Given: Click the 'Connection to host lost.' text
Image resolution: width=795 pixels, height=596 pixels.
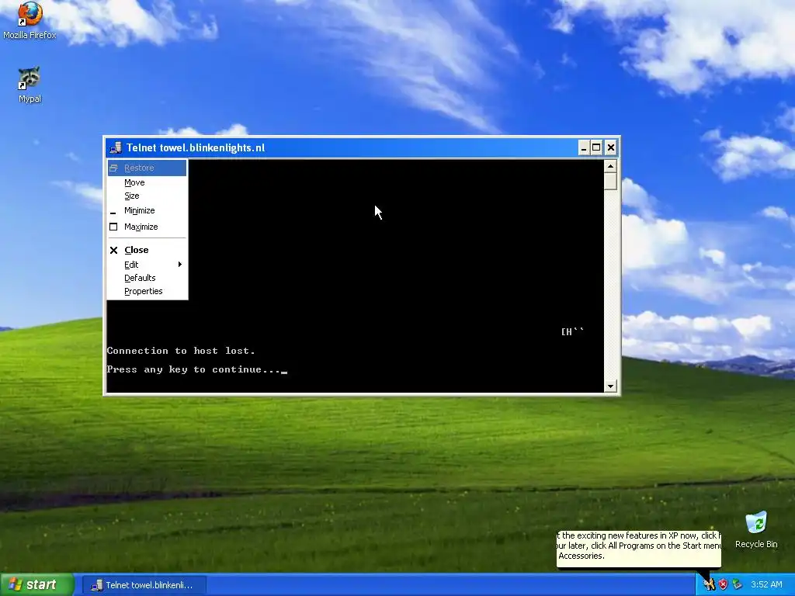Looking at the screenshot, I should (181, 351).
